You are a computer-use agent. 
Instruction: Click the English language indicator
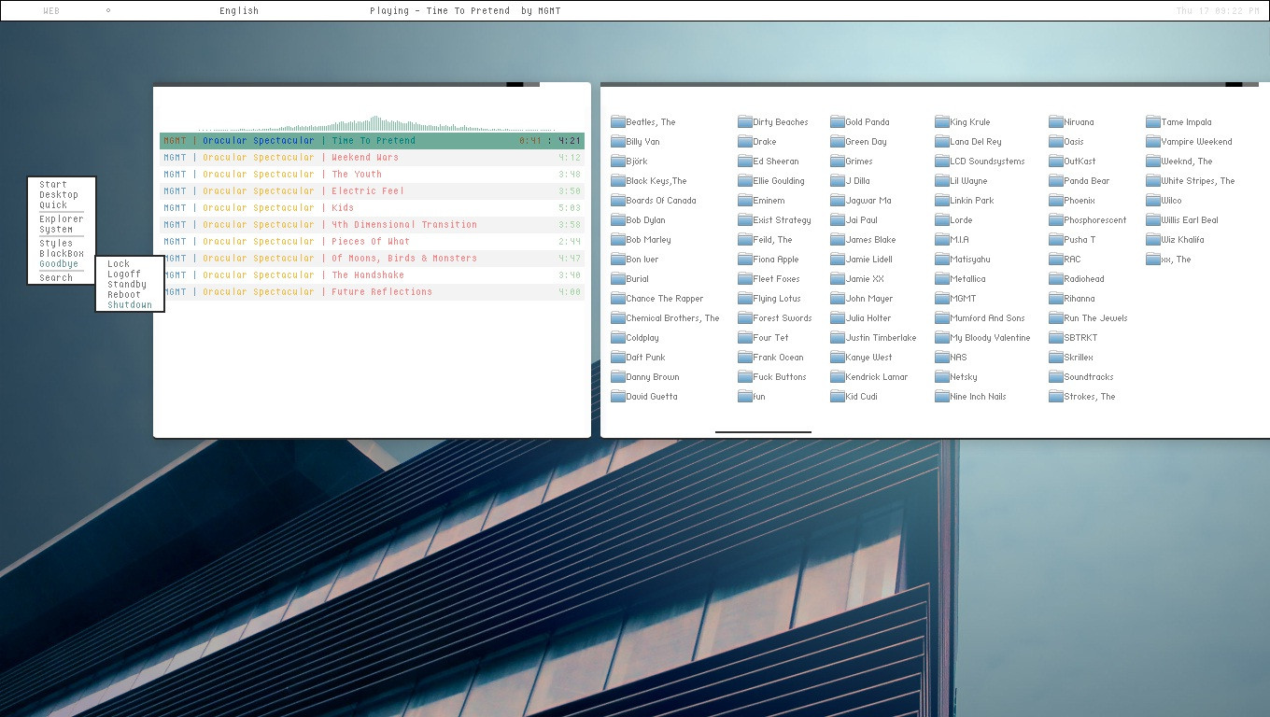(239, 11)
